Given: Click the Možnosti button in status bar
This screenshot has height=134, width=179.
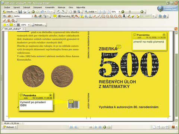Looking at the screenshot, I should [x=10, y=127].
